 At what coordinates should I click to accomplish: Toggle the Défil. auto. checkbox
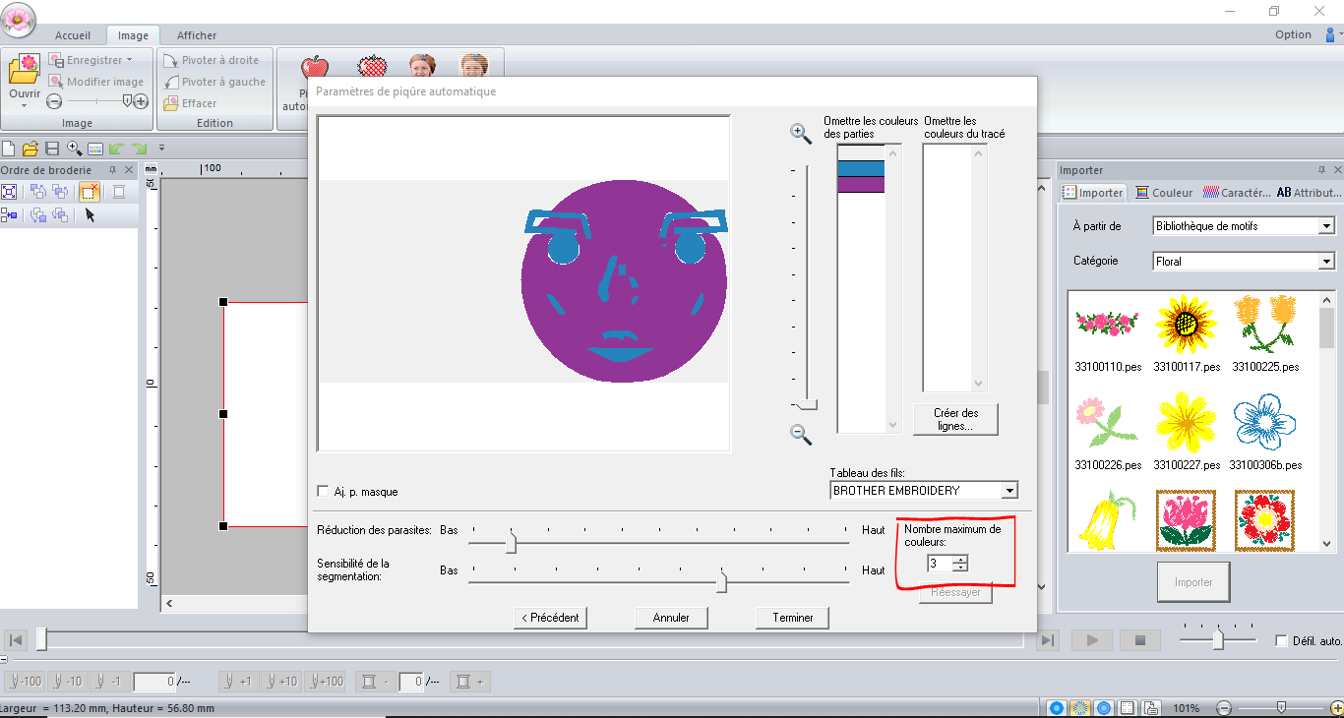pyautogui.click(x=1281, y=640)
